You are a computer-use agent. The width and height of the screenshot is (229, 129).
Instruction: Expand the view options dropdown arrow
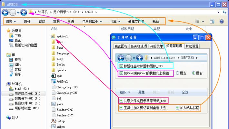coord(203,22)
